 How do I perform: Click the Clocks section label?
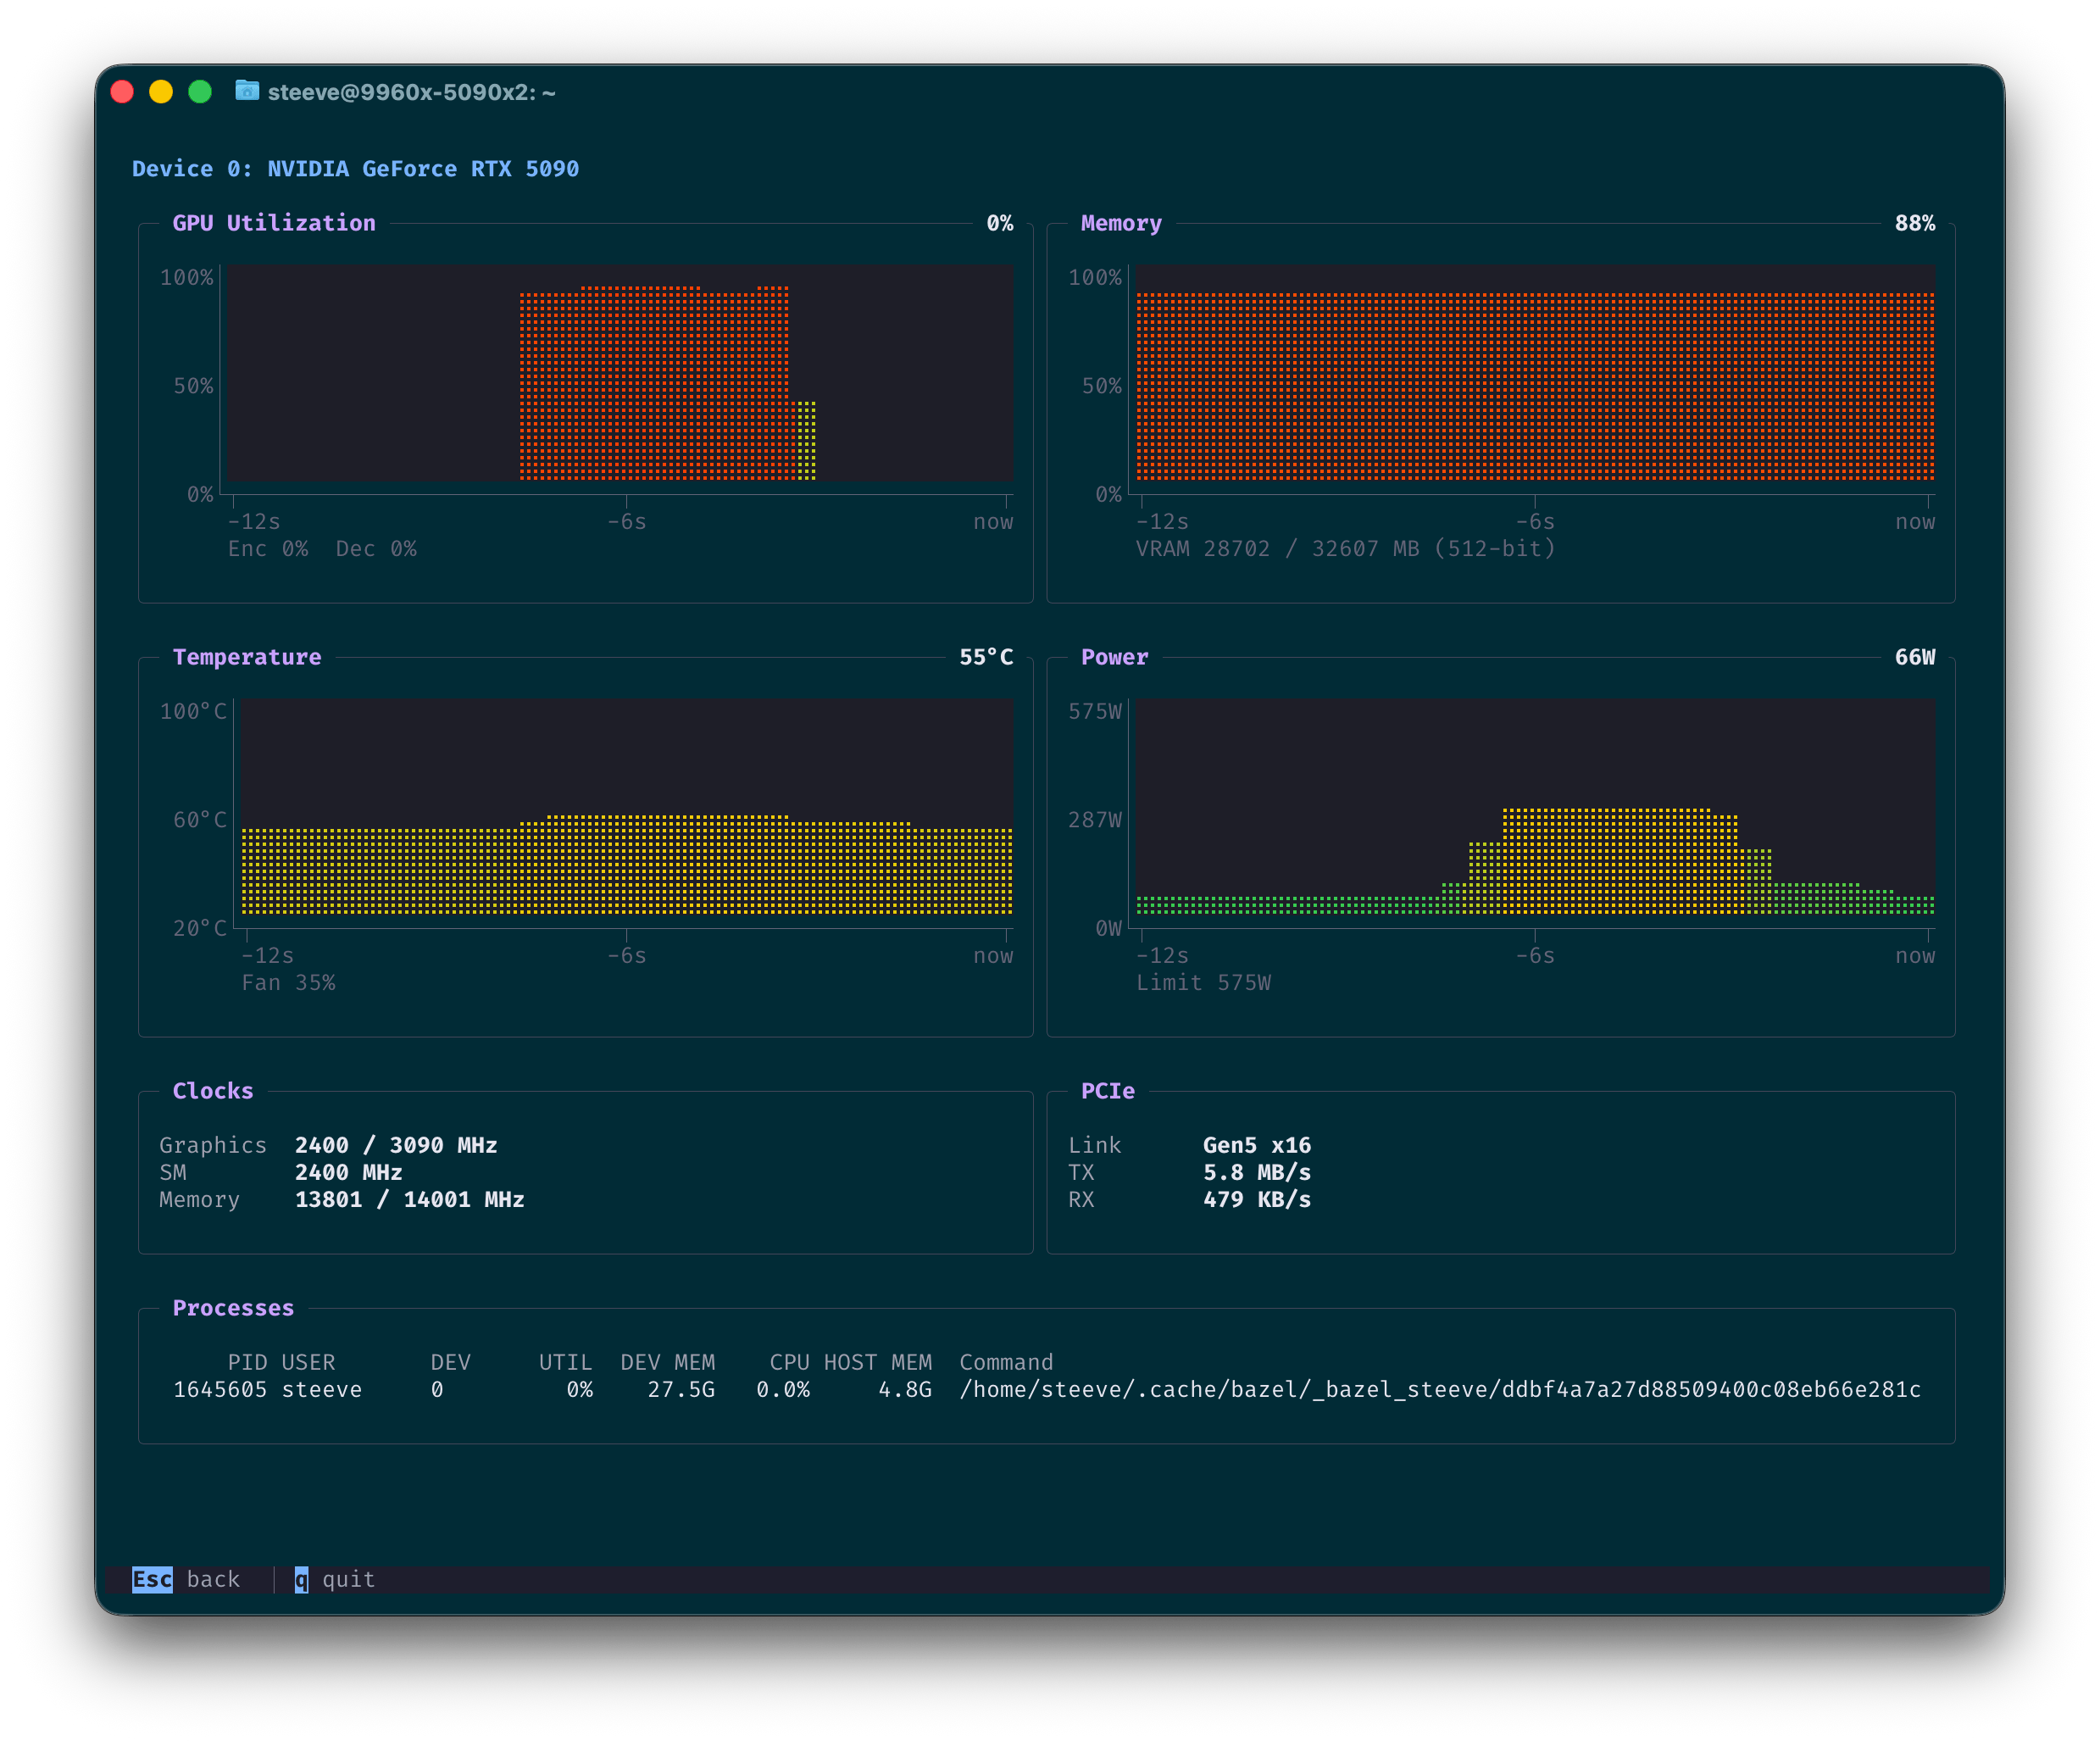[213, 1091]
